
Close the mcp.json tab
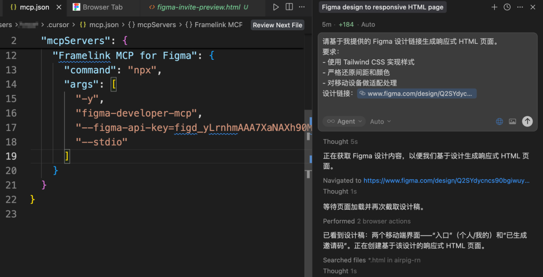click(x=59, y=8)
